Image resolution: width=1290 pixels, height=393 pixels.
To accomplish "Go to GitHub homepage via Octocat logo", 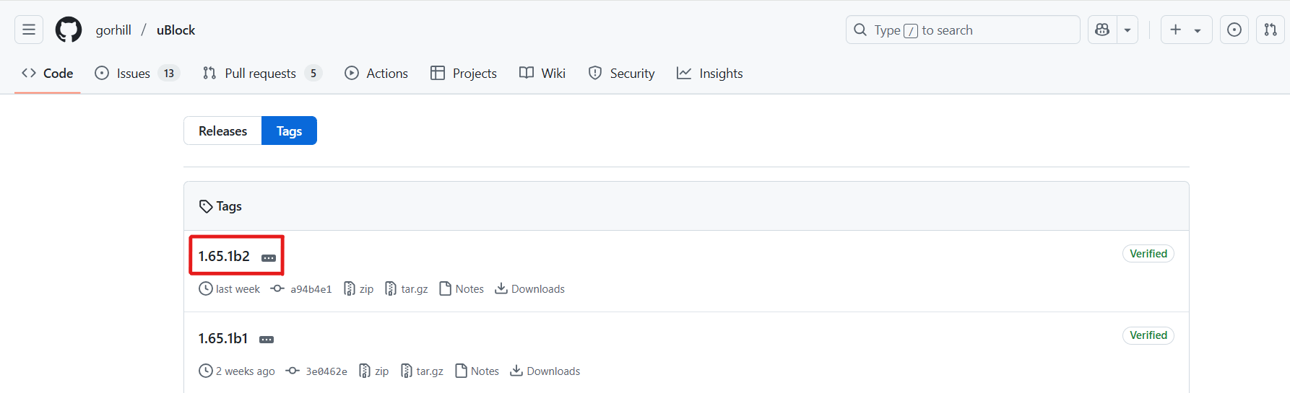I will click(69, 30).
